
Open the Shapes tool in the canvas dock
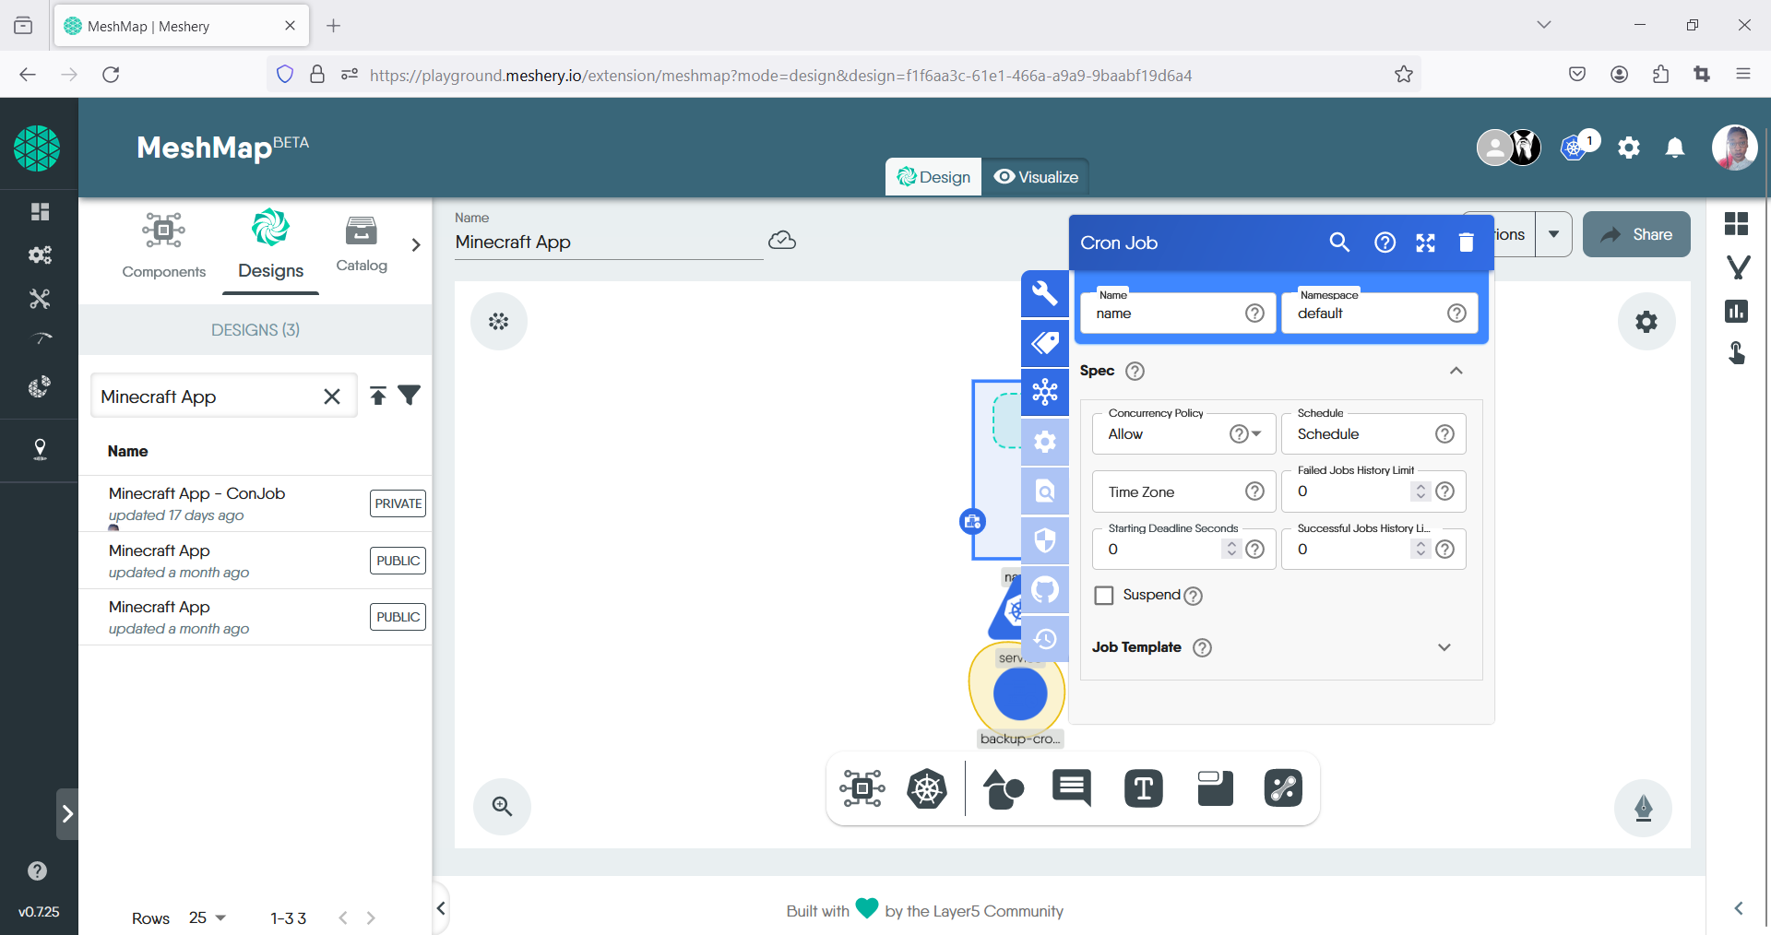[x=1004, y=788]
